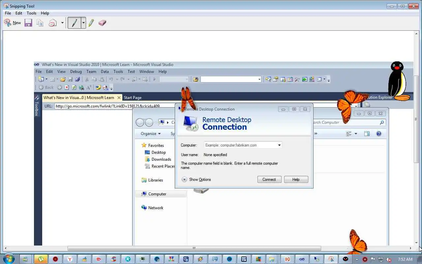The height and width of the screenshot is (264, 422).
Task: Click the Windows Start orb
Action: pos(8,259)
